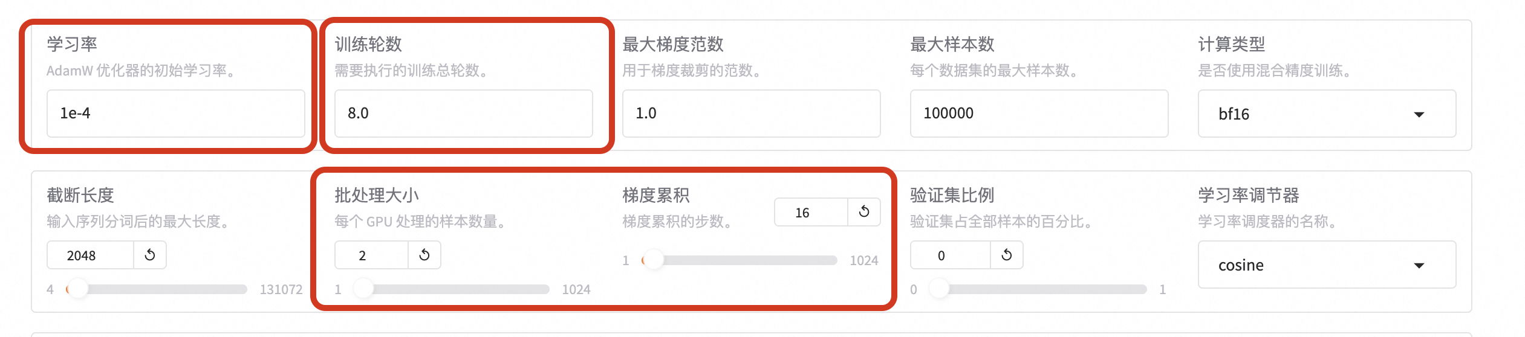
Task: Click the middle of the 验证集比例 slider track
Action: tap(1038, 289)
